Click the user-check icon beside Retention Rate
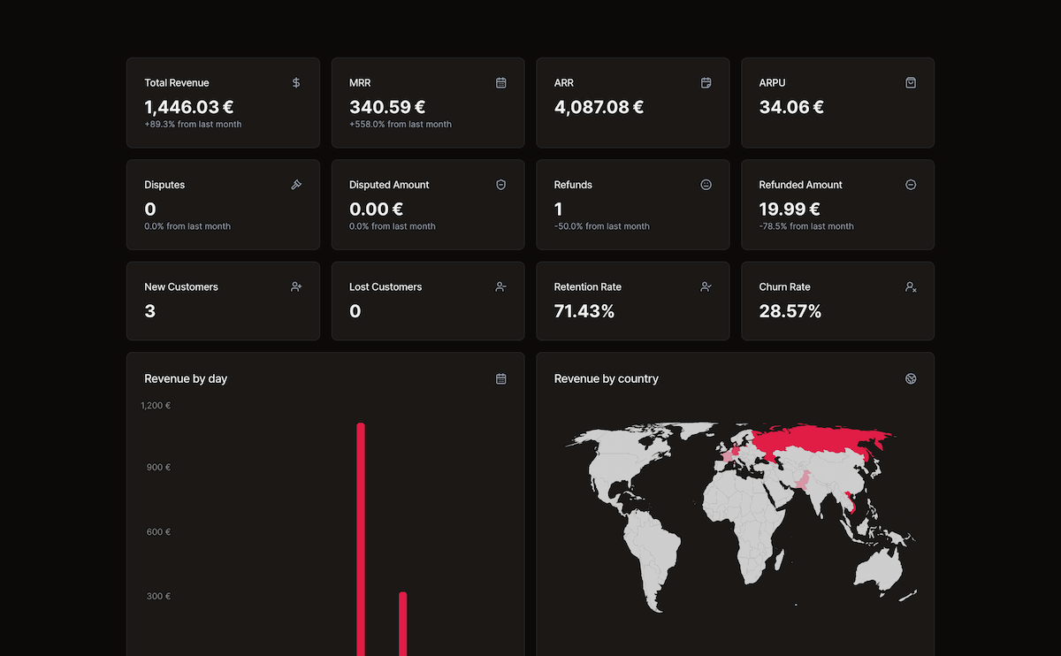Viewport: 1061px width, 656px height. coord(706,286)
